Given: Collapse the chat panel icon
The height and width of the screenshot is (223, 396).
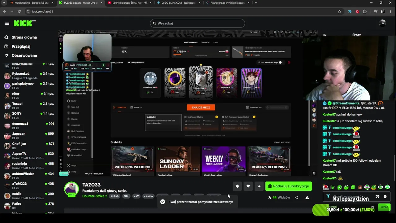Looking at the screenshot, I should tap(325, 35).
